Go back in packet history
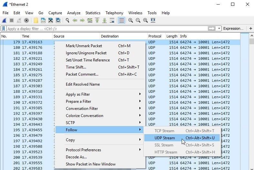254x170 pixels. (x=75, y=20)
